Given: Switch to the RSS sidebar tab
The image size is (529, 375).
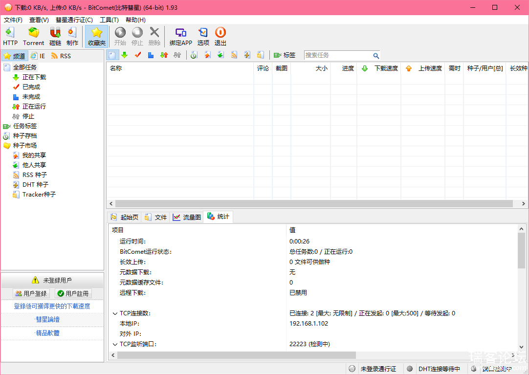Looking at the screenshot, I should 61,56.
